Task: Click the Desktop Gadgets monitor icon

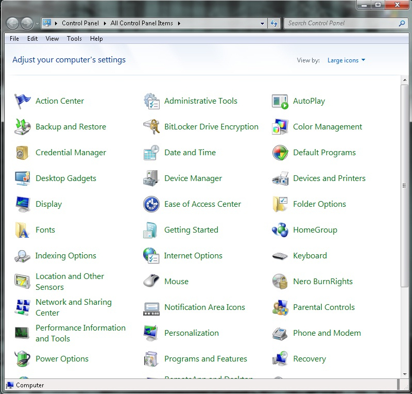Action: coord(22,178)
